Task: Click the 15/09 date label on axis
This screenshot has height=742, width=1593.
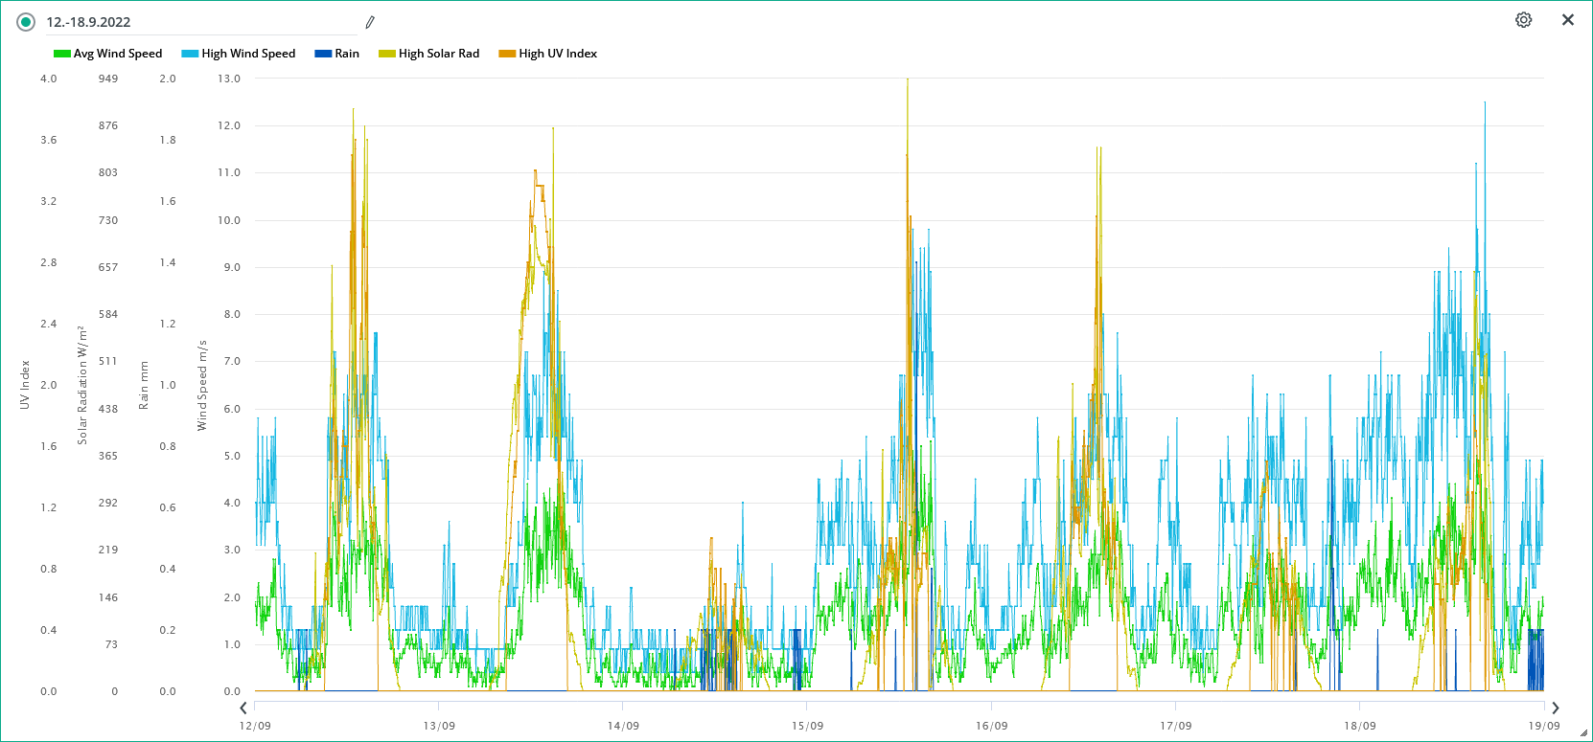Action: tap(807, 726)
